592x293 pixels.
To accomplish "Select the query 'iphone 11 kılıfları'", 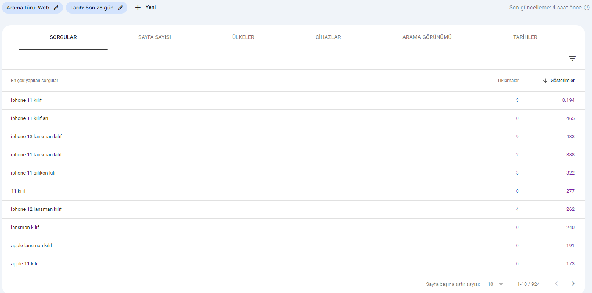I will pos(30,118).
